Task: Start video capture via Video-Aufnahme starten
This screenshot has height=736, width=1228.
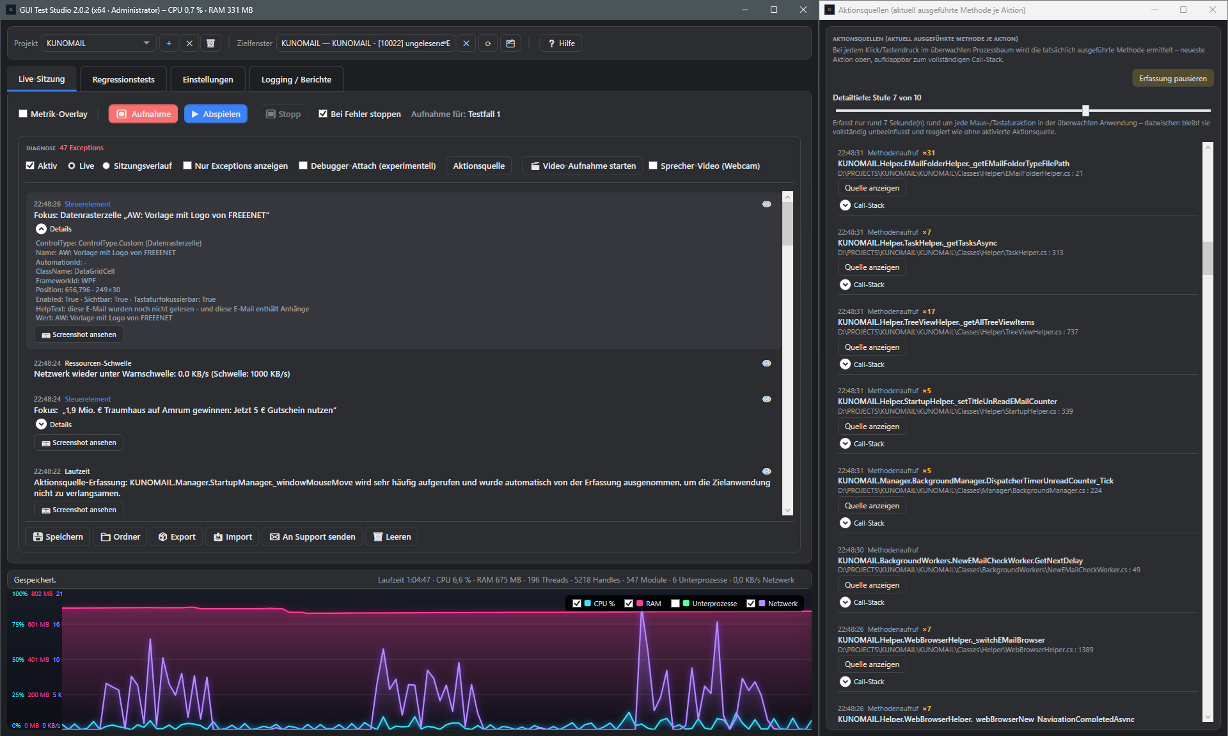Action: (583, 166)
